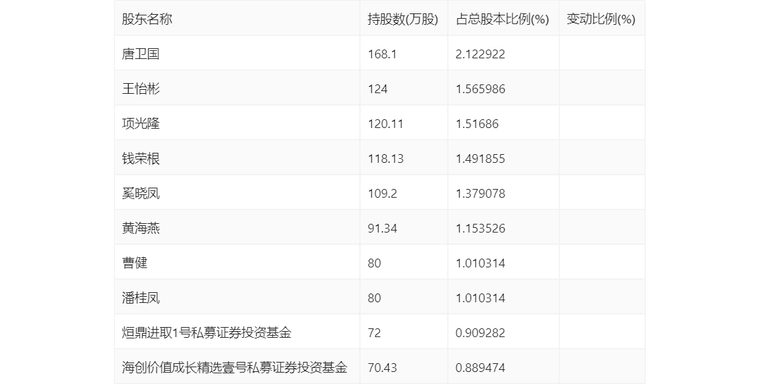Viewport: 760px width, 384px height.
Task: Click shareholding value 118.13
Action: pyautogui.click(x=385, y=159)
